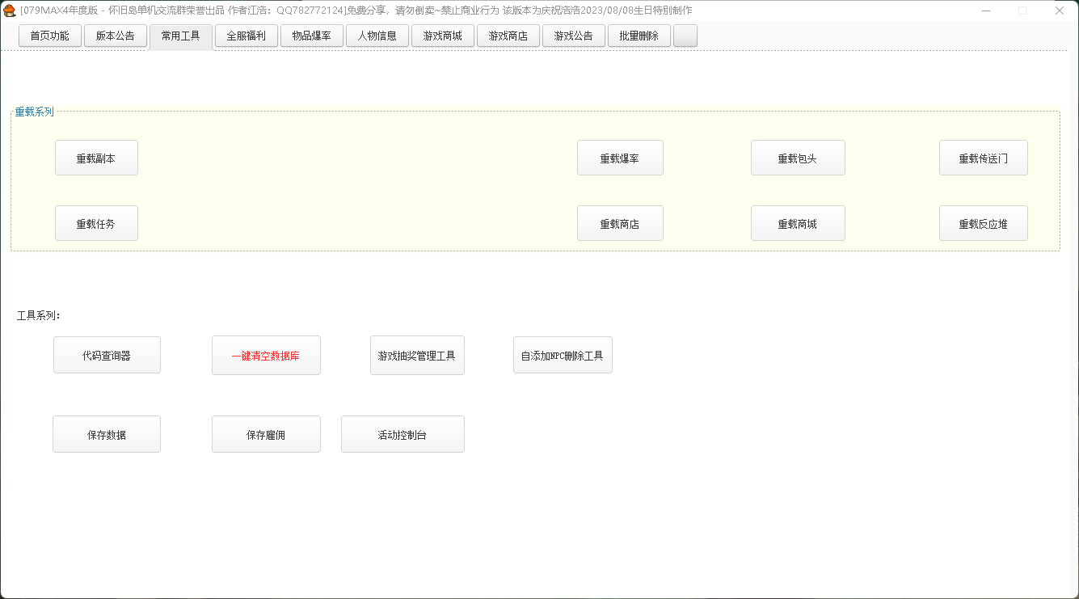Click the 保存数据 button
Image resolution: width=1079 pixels, height=599 pixels.
tap(107, 435)
